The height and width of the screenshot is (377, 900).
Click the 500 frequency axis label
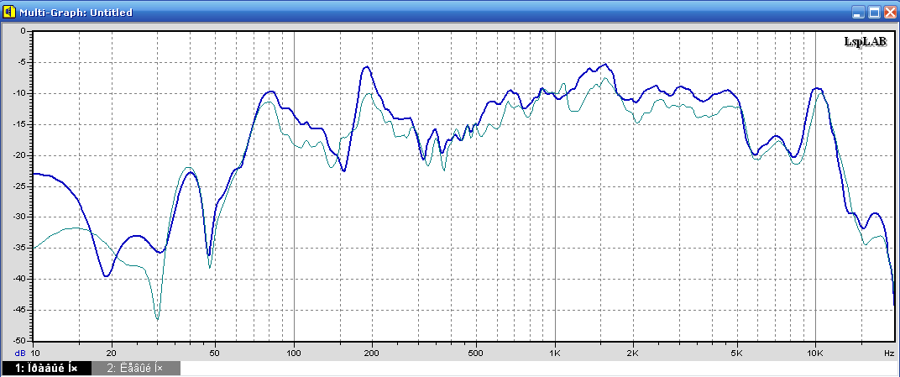(476, 353)
